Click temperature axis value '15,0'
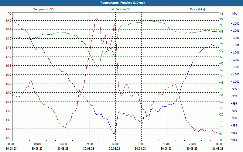Image resolution: width=243 pixels, height=152 pixels. pyautogui.click(x=9, y=93)
